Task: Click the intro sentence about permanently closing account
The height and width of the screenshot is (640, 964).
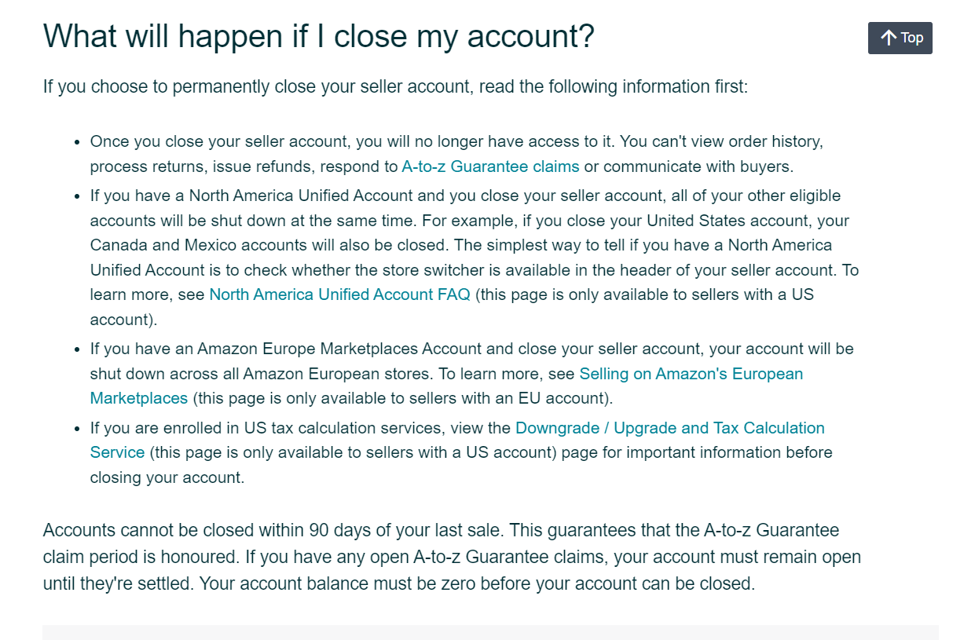Action: coord(396,86)
